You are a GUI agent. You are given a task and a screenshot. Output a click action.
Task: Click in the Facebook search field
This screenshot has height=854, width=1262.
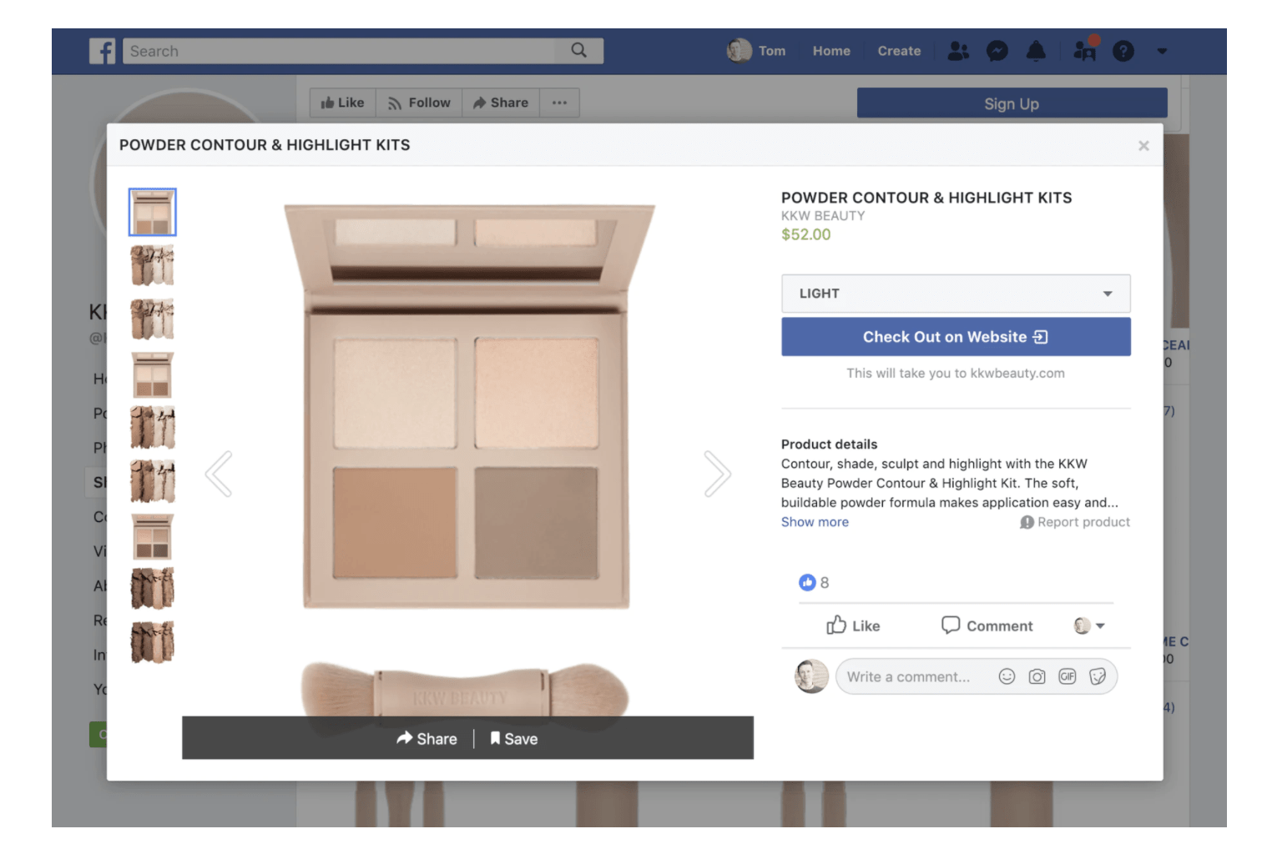tap(339, 51)
